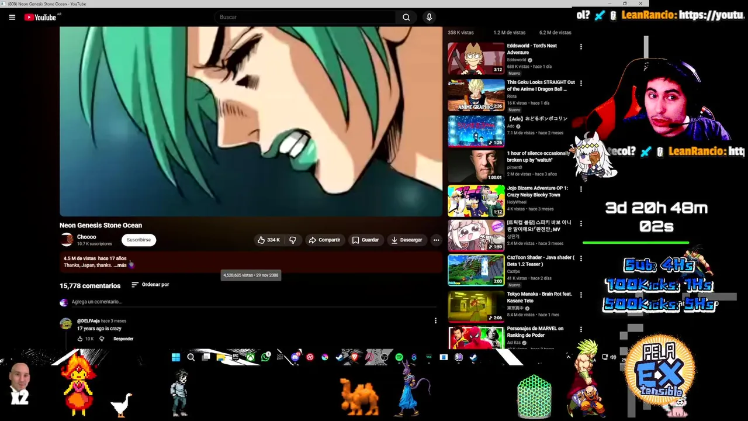Activate voice search microphone

point(429,17)
